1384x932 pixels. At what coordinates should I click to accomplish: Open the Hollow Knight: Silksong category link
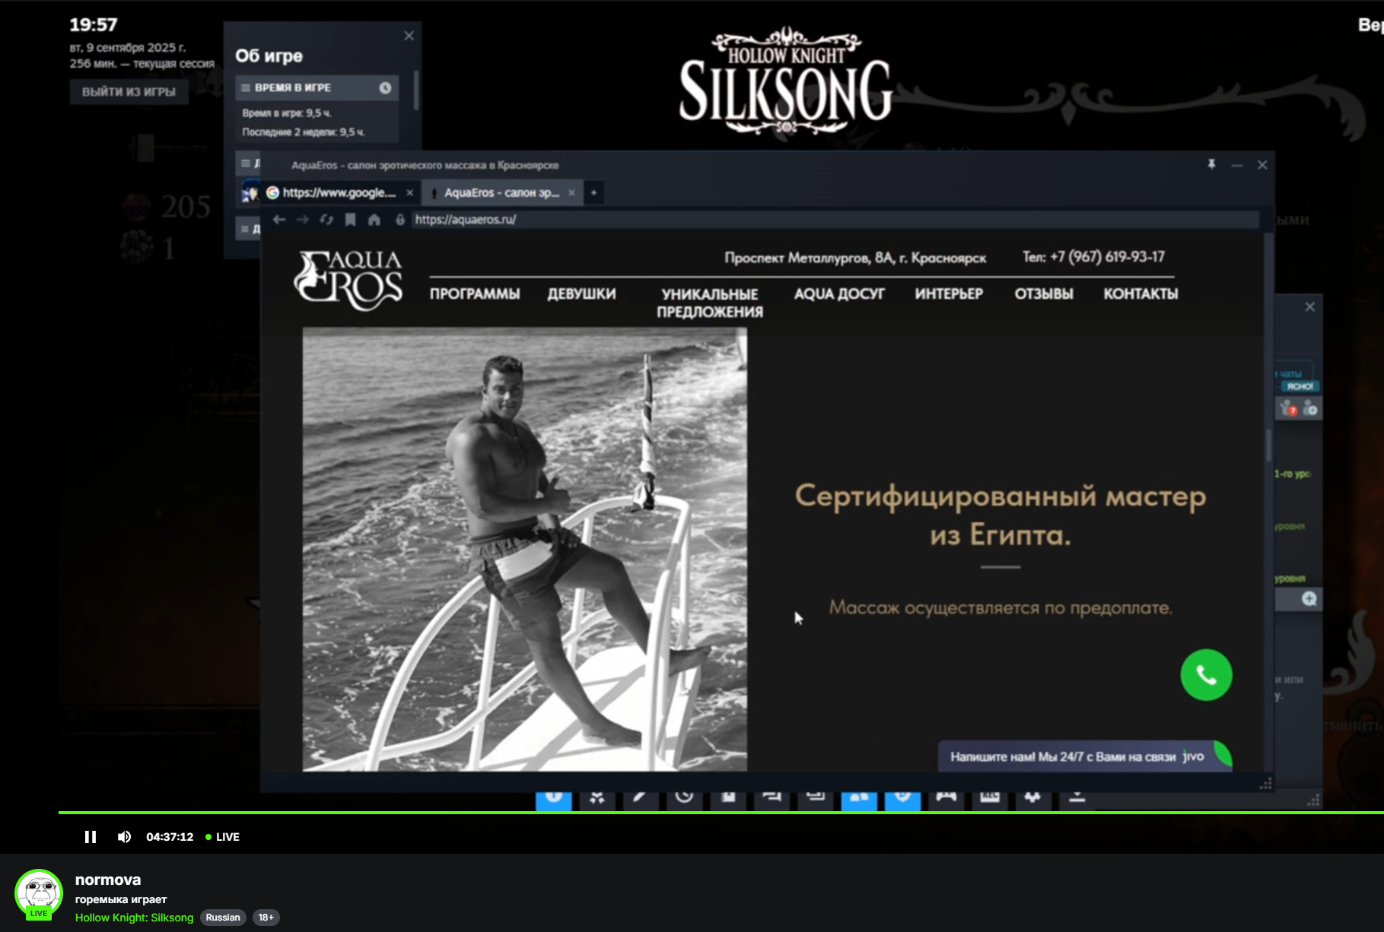135,918
